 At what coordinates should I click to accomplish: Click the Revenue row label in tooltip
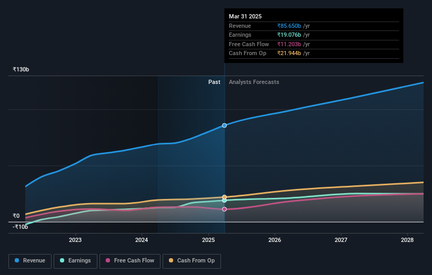(x=240, y=26)
